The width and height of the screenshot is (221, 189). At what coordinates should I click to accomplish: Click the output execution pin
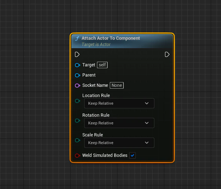click(167, 54)
